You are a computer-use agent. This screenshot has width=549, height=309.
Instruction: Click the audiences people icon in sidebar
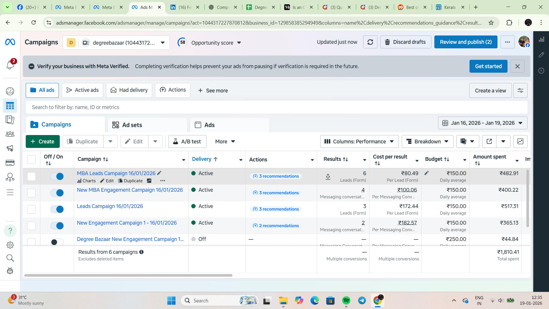pos(10,134)
